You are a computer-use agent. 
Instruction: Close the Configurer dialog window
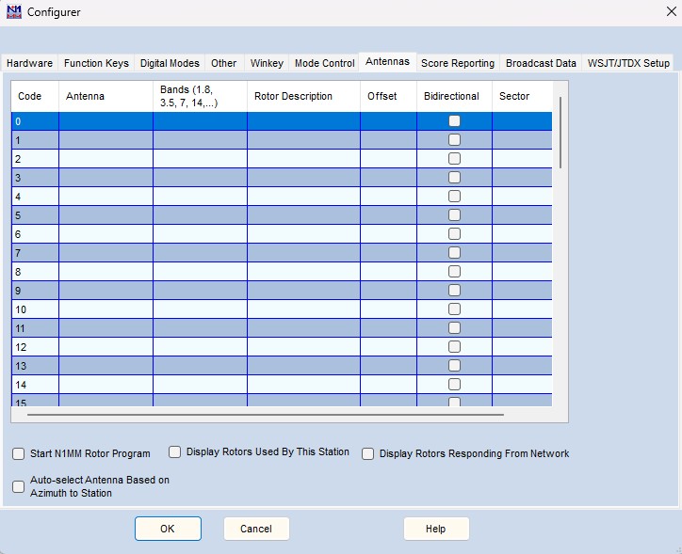668,12
